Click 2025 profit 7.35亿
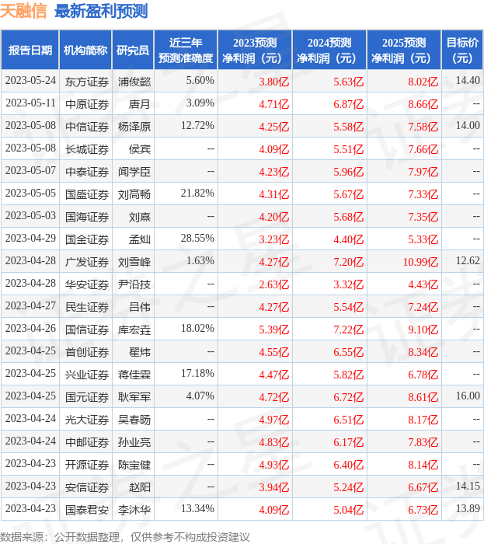The height and width of the screenshot is (544, 484). click(x=423, y=217)
